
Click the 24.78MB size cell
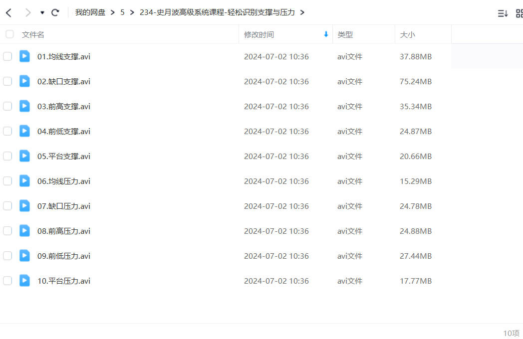pyautogui.click(x=416, y=206)
